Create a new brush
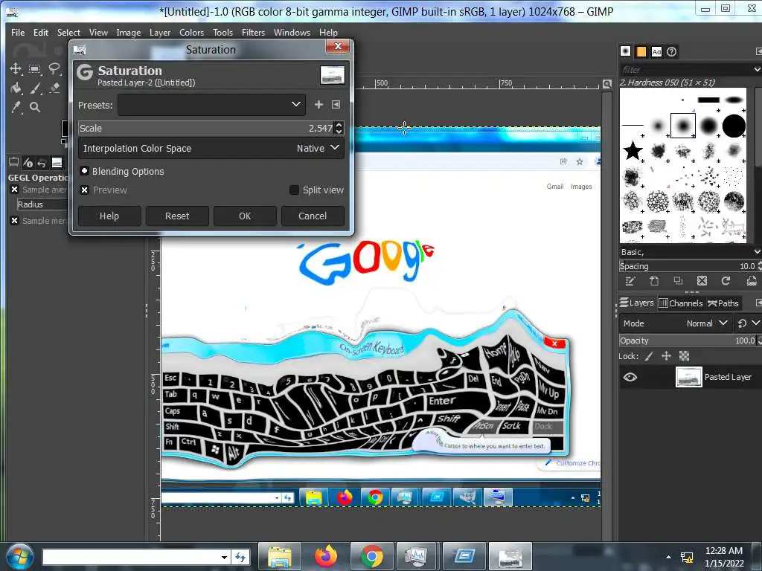The image size is (762, 571). tap(654, 280)
